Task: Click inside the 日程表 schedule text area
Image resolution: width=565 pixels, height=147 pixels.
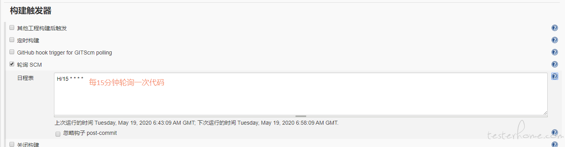Action: pos(301,94)
